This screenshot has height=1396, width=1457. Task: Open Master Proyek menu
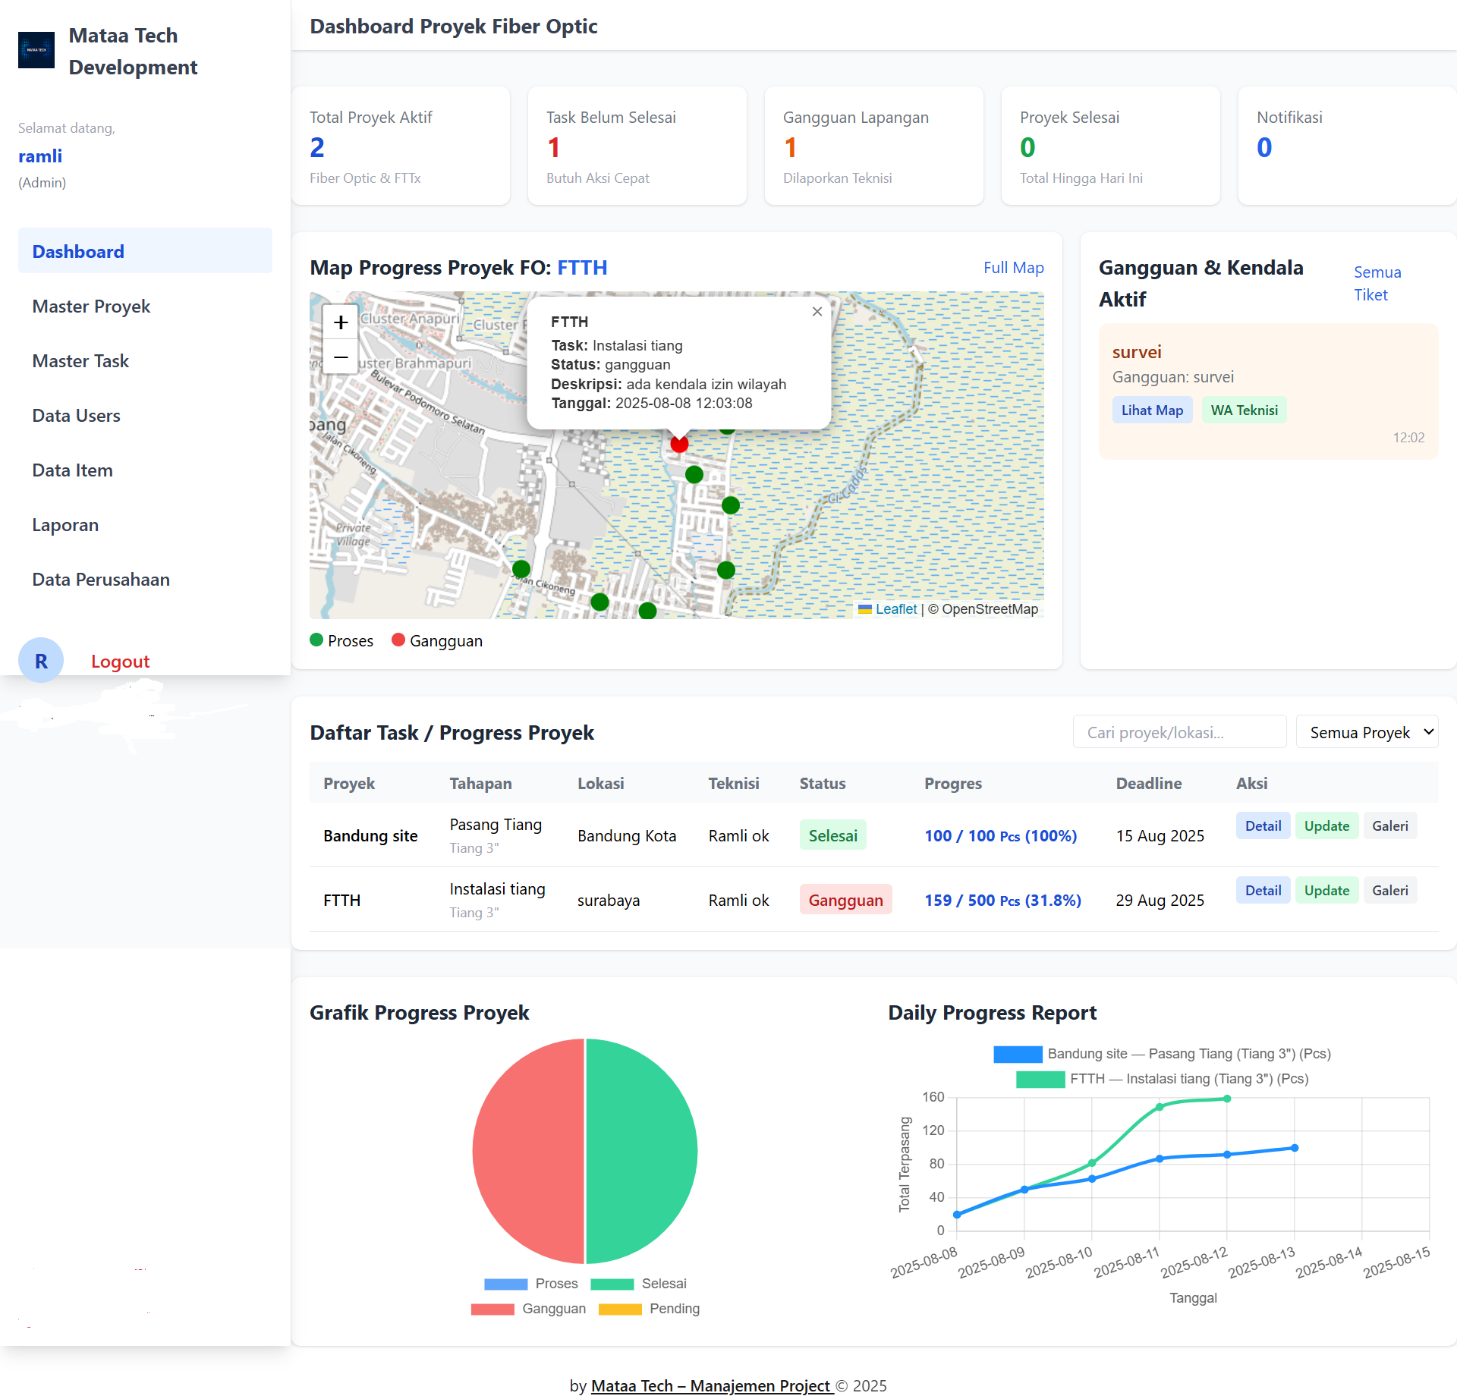[x=91, y=307]
